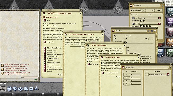Open the Treasure: Hidden Store link icon
This screenshot has height=96, width=173.
(x=103, y=73)
